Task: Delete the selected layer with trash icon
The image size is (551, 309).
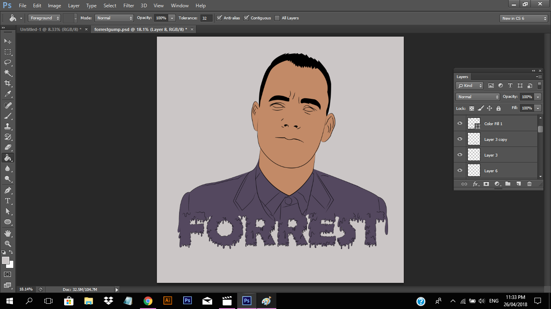Action: (x=530, y=184)
